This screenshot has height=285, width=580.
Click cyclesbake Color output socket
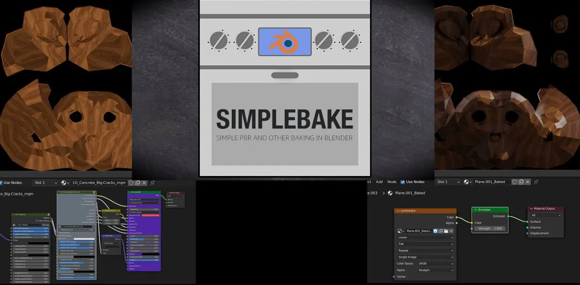(x=457, y=217)
